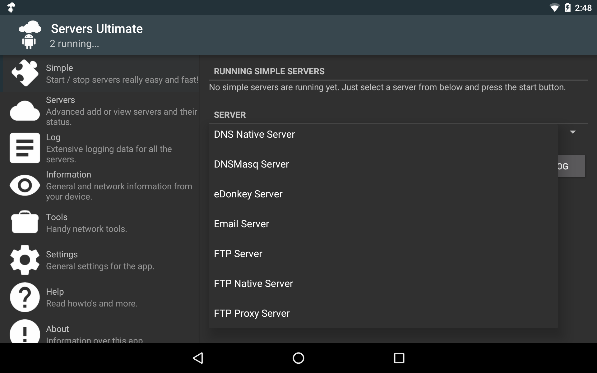The image size is (597, 373).
Task: Open Tools via the briefcase icon
Action: pos(25,222)
